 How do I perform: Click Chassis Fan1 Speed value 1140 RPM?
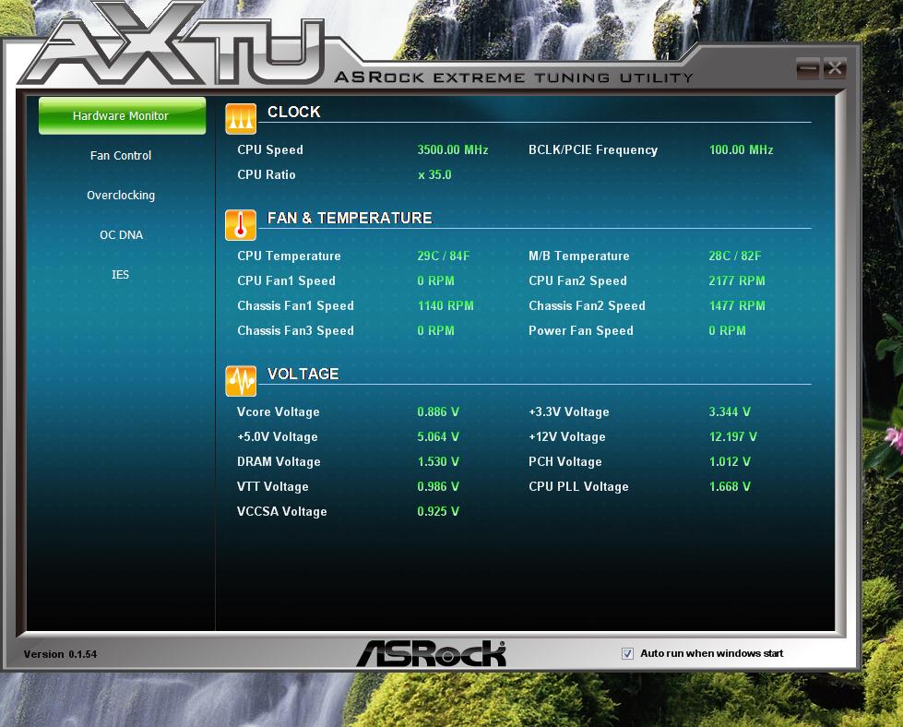(446, 306)
